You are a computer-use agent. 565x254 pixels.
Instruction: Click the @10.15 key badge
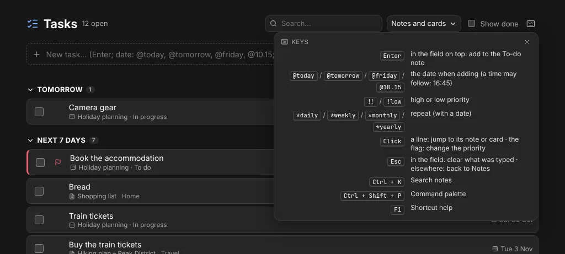pos(390,88)
